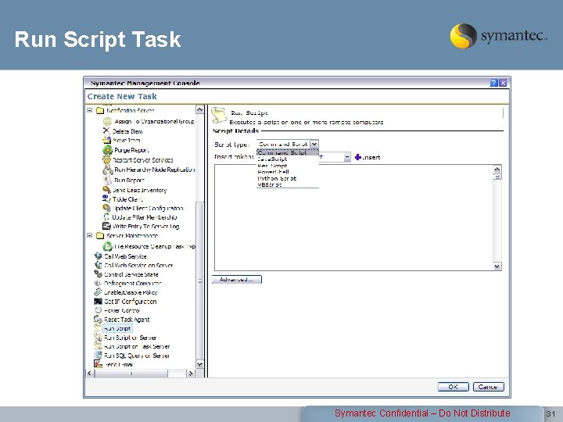Image resolution: width=563 pixels, height=422 pixels.
Task: Click the Get IP Configuration icon
Action: point(98,301)
